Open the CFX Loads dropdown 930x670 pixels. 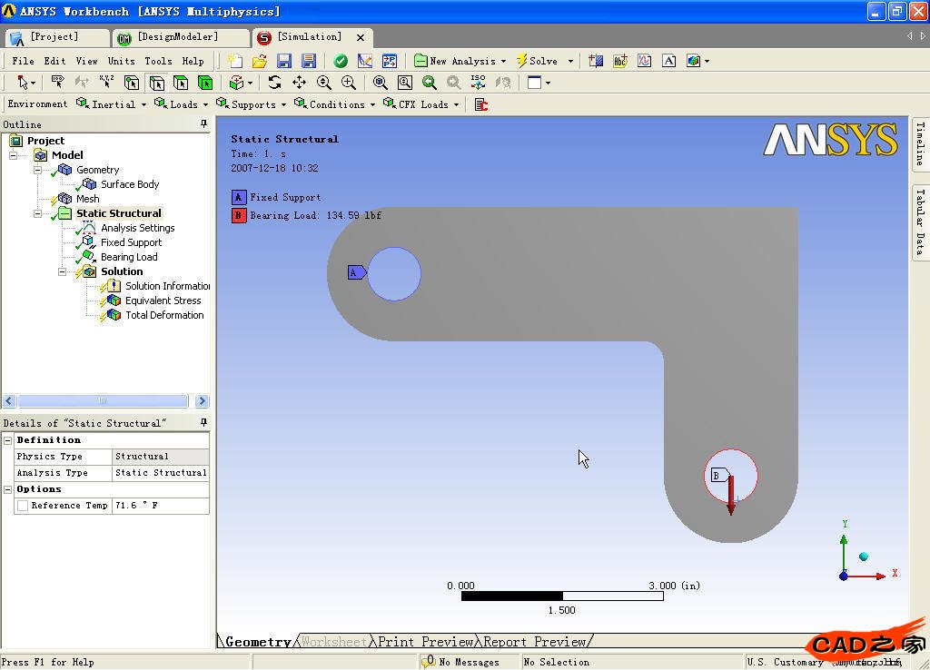point(421,104)
